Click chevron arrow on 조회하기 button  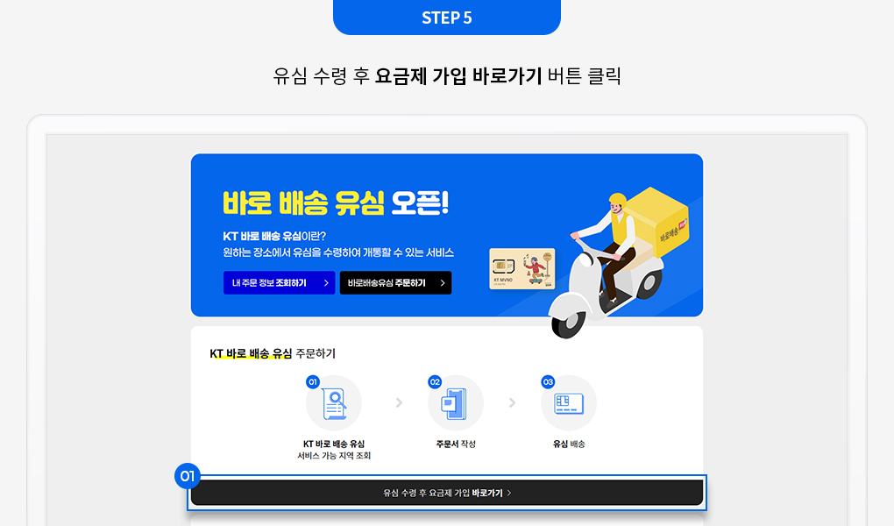(x=325, y=283)
